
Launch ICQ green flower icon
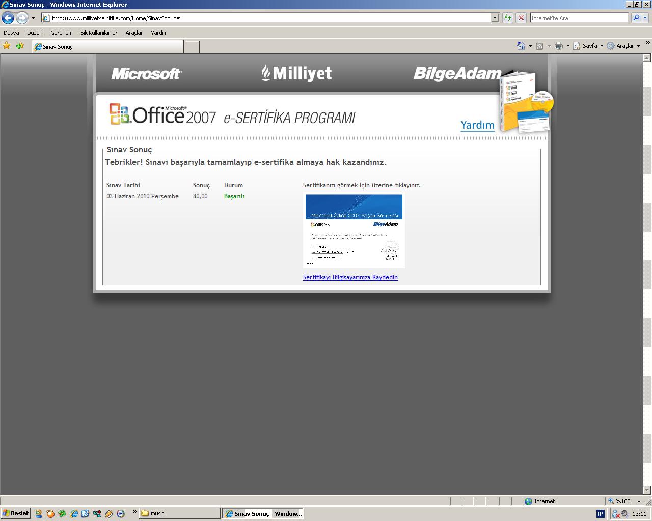point(62,514)
